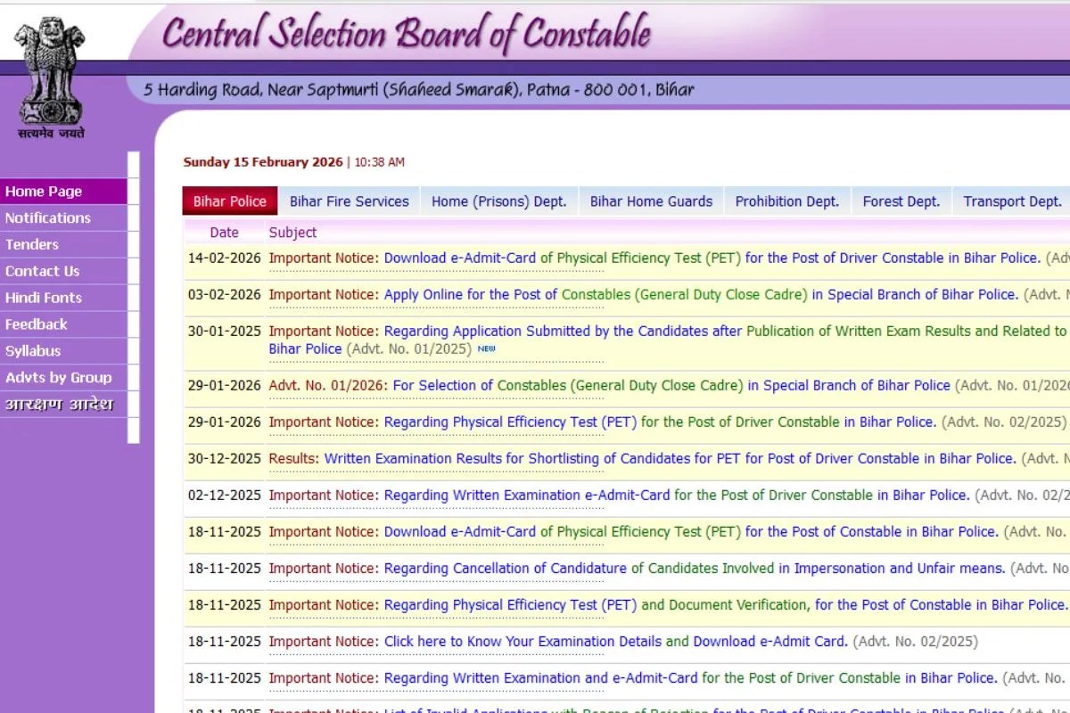View the Syllabus page

point(33,351)
